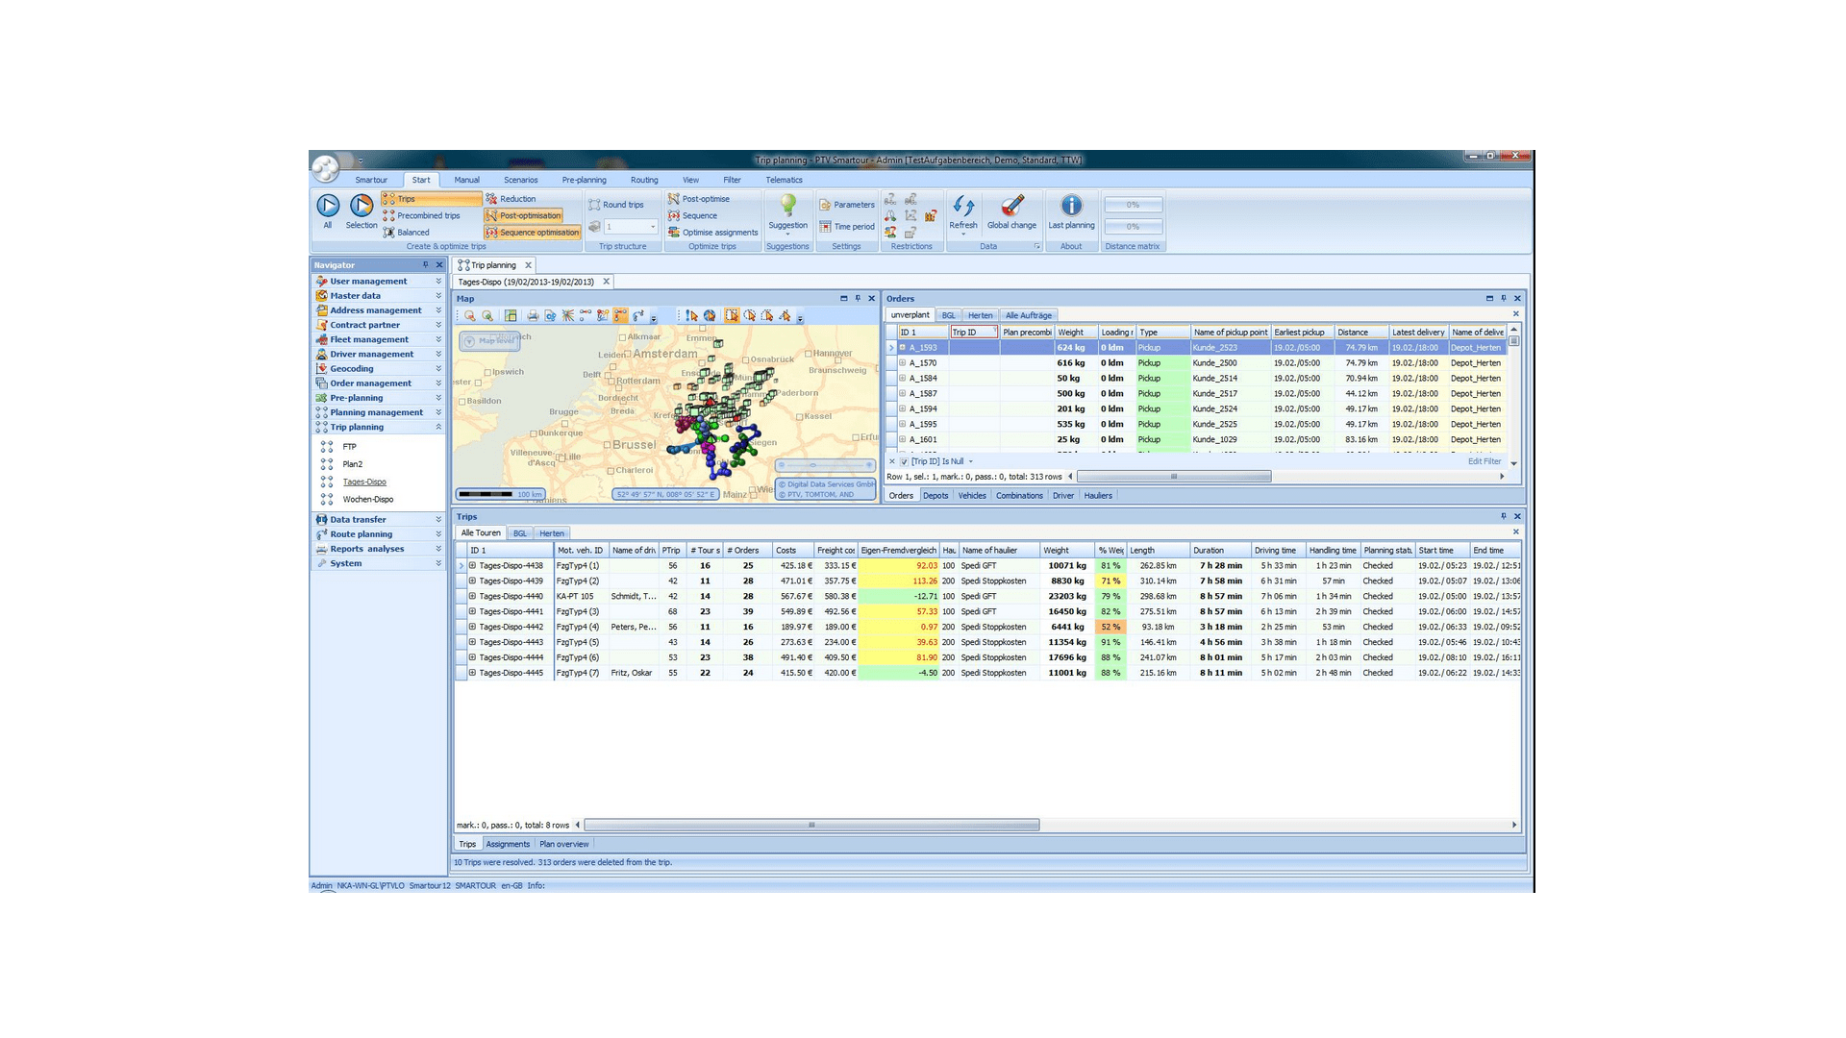Open the Routing ribbon tab
The height and width of the screenshot is (1038, 1846).
click(x=644, y=180)
